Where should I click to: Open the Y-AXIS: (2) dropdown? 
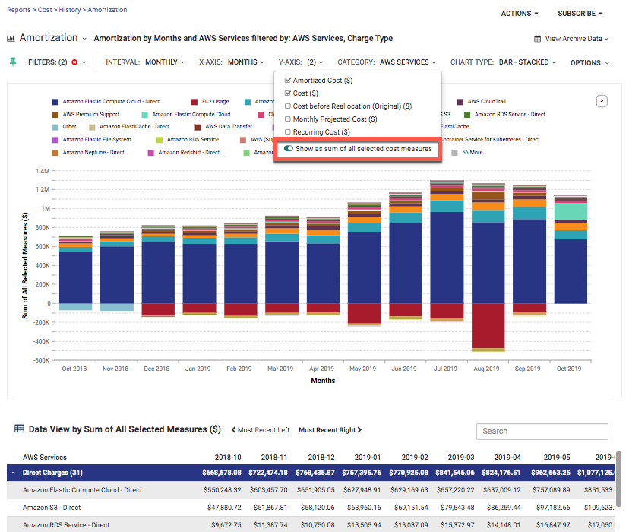[x=301, y=62]
